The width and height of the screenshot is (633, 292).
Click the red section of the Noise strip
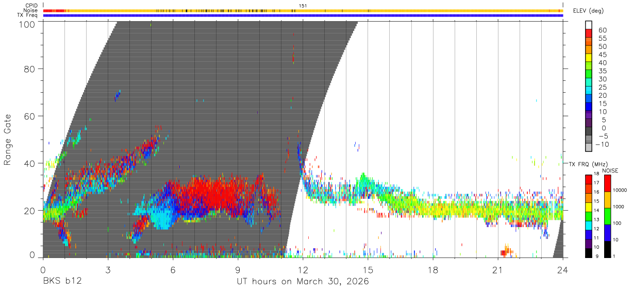coord(54,10)
